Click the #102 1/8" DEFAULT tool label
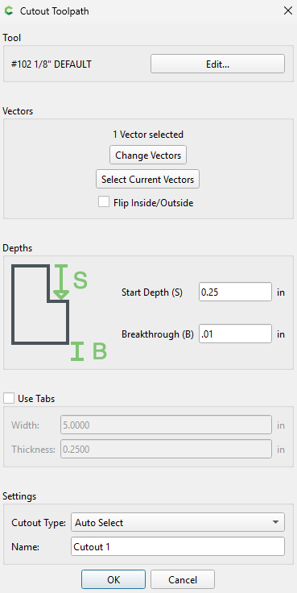297x593 pixels. click(x=52, y=64)
